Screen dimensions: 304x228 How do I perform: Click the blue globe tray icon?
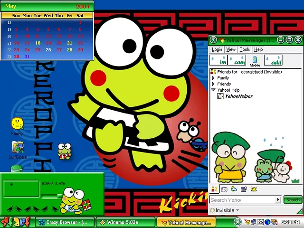[x=267, y=222]
